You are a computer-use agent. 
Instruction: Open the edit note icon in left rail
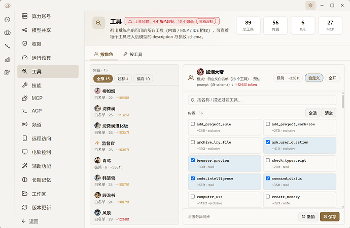point(8,73)
